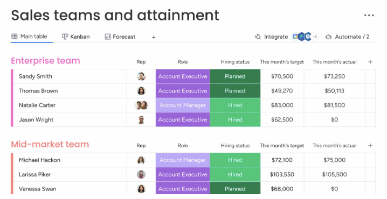Click Sandy Smith's rep avatar
The width and height of the screenshot is (387, 199).
pyautogui.click(x=141, y=76)
